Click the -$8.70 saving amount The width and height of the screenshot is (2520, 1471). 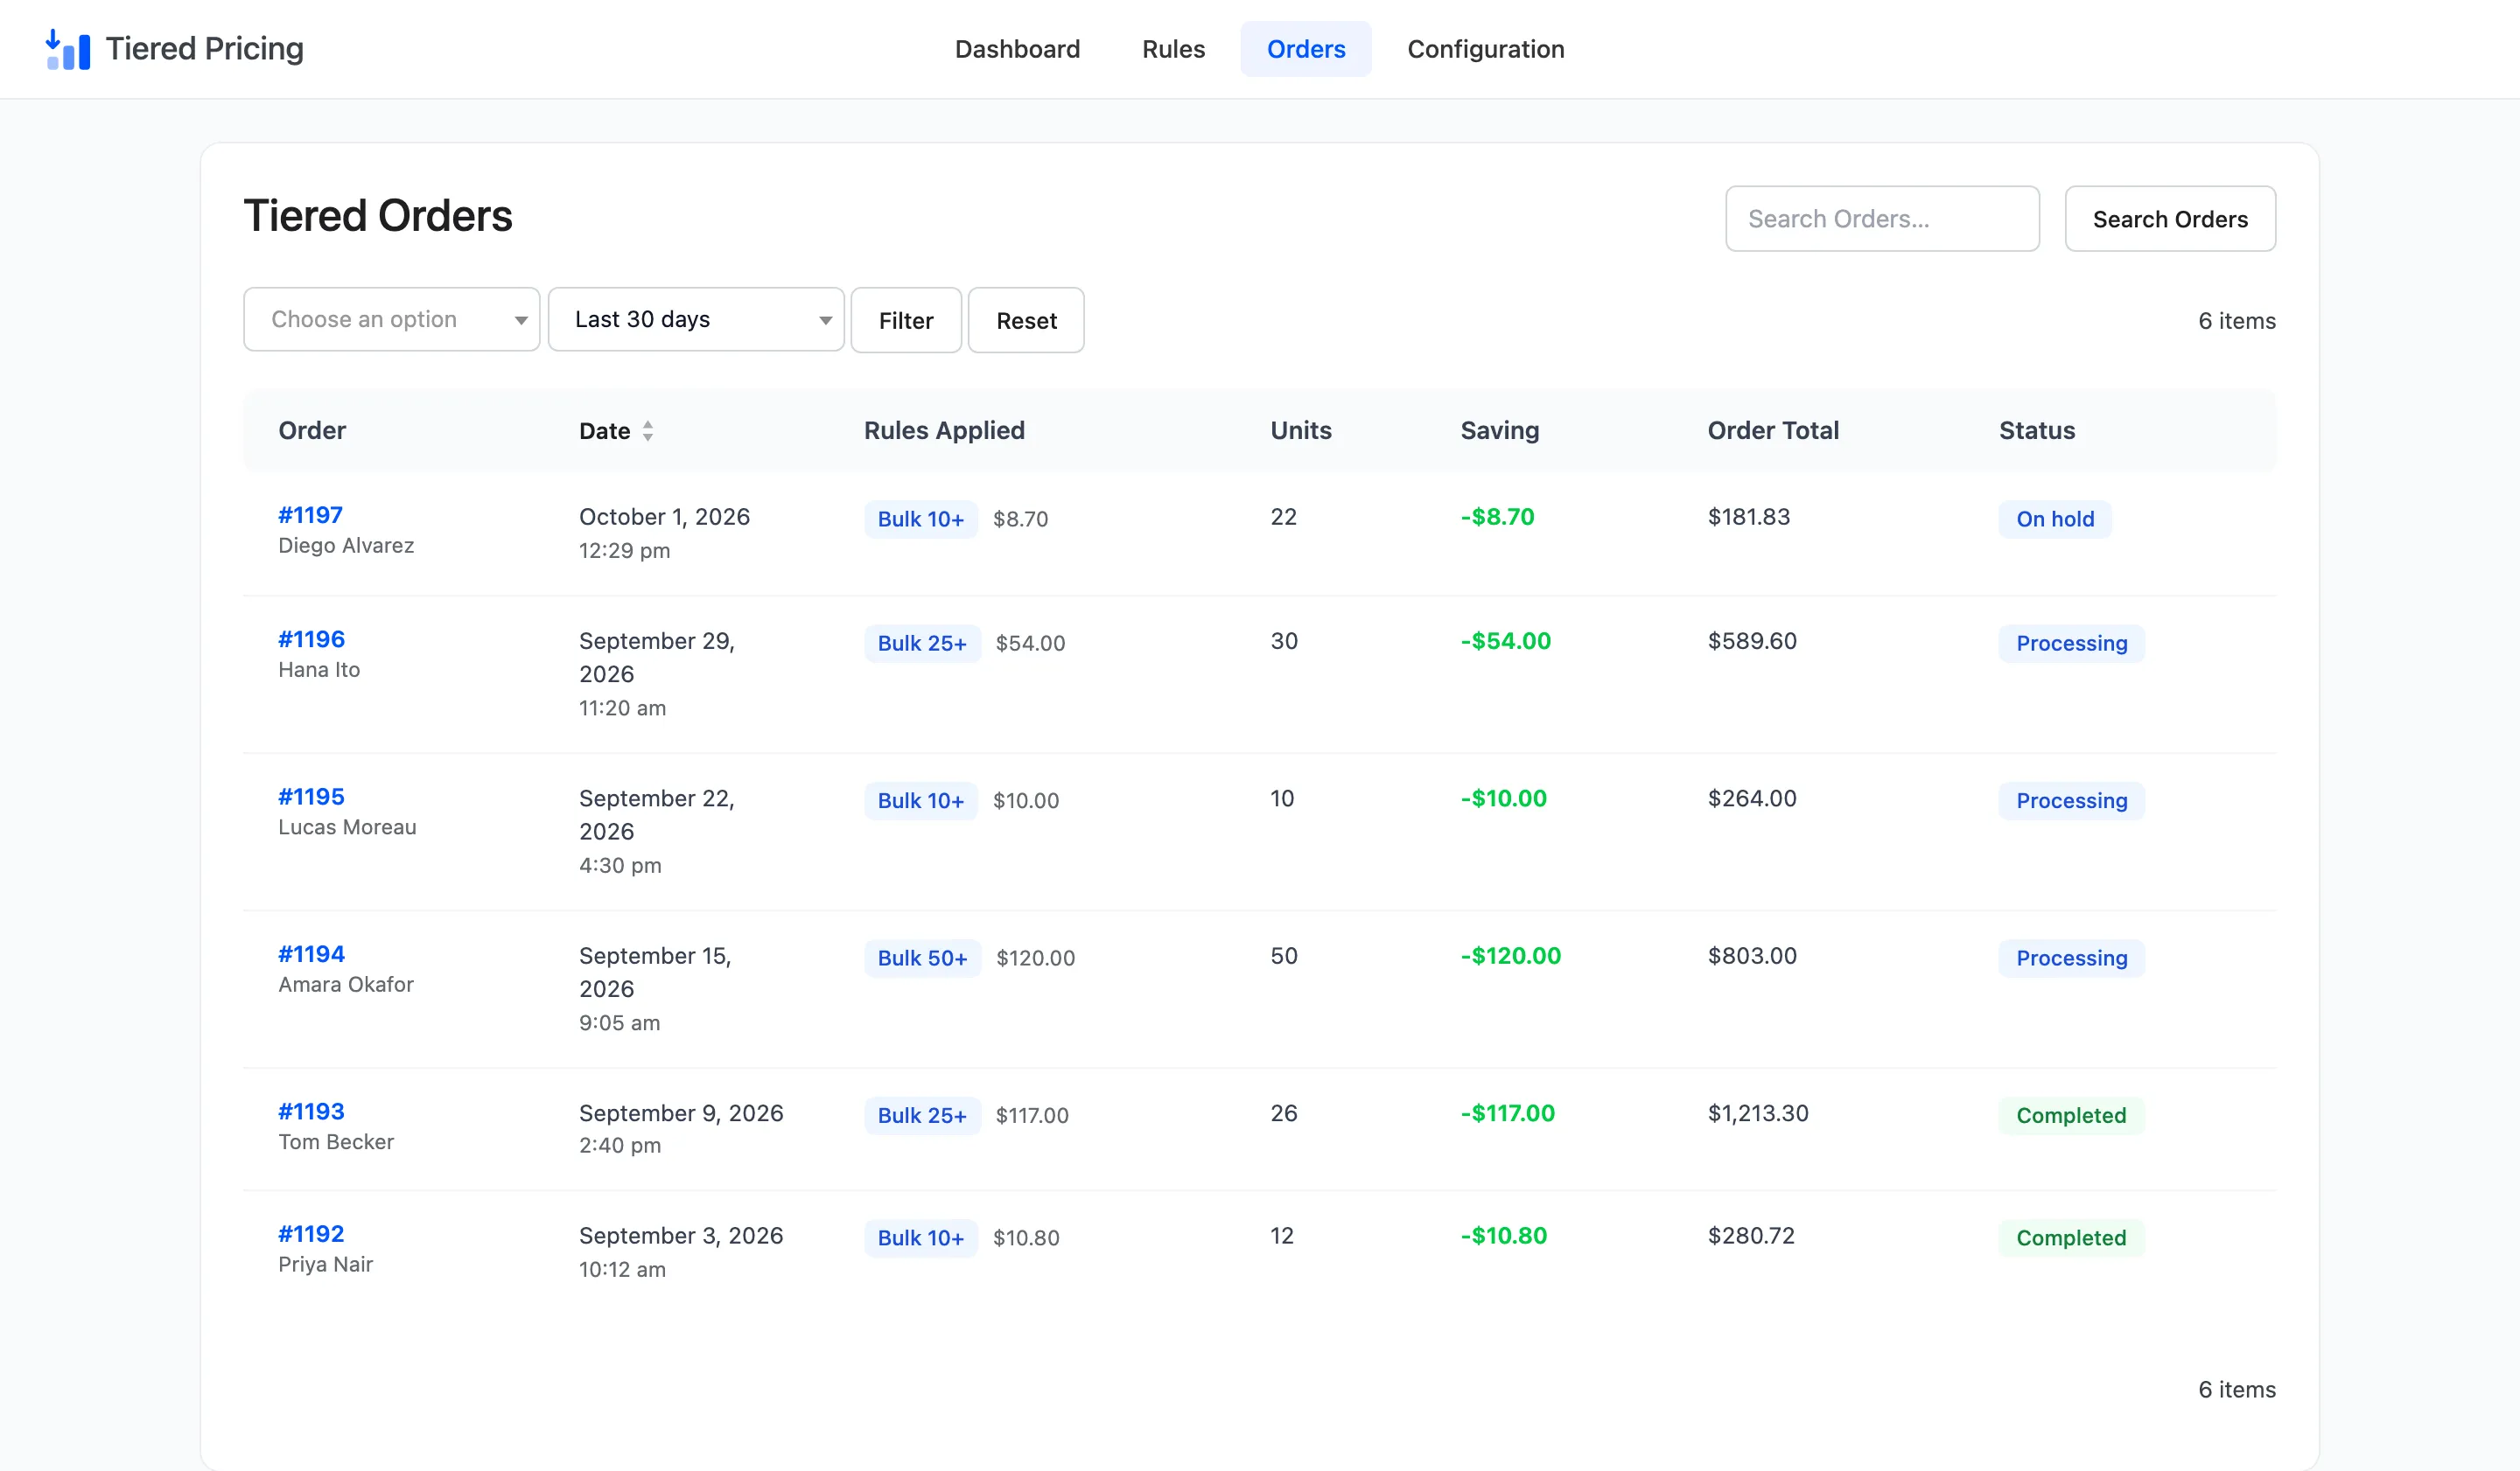pos(1497,518)
